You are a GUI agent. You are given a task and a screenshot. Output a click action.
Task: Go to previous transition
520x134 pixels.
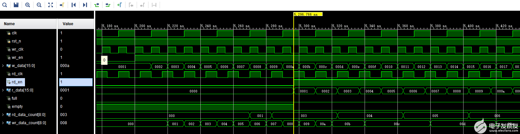(x=97, y=5)
